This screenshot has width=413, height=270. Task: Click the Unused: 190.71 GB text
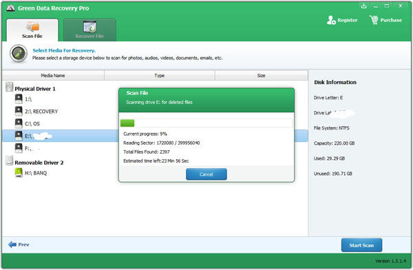[x=333, y=174]
